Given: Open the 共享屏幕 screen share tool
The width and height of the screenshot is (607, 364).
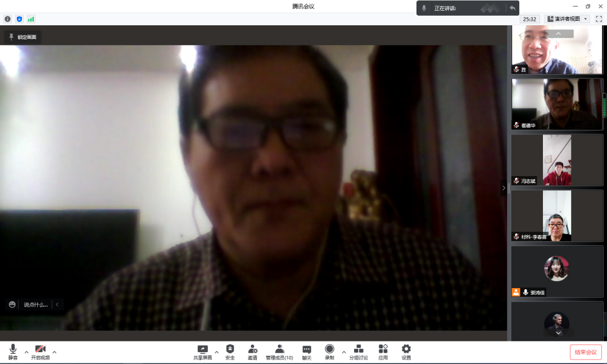Looking at the screenshot, I should [202, 352].
